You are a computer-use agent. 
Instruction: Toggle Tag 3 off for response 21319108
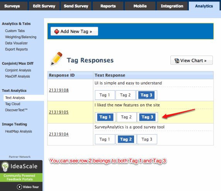(x=146, y=95)
